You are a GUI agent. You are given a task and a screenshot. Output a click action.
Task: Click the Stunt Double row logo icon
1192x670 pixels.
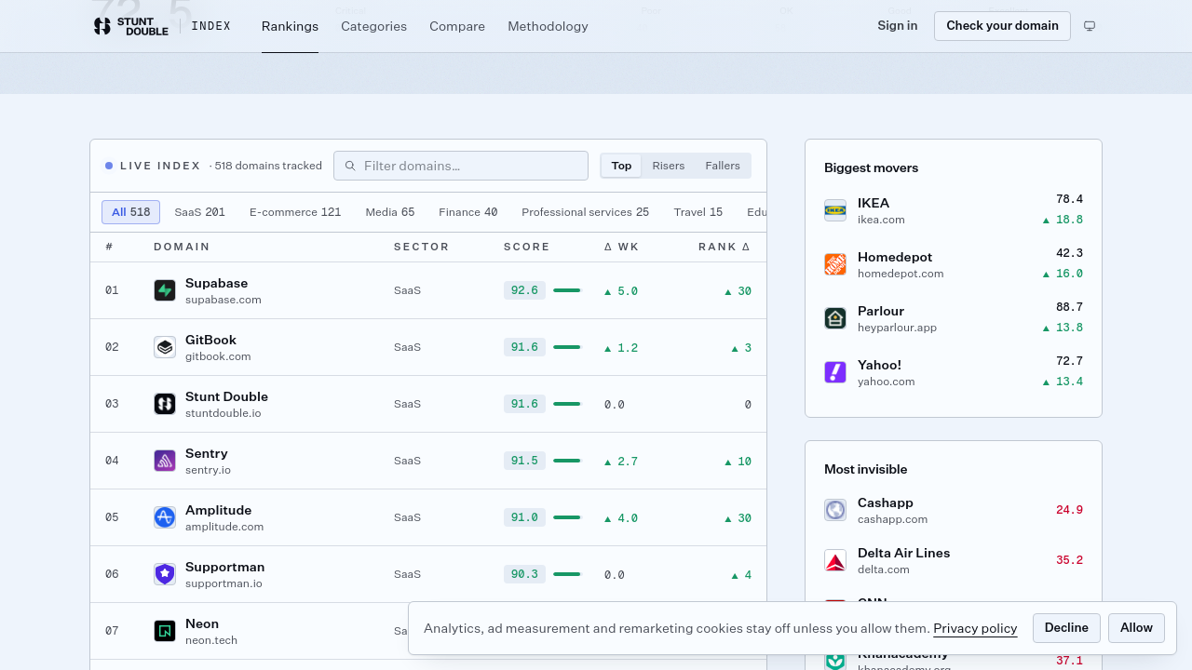tap(165, 404)
